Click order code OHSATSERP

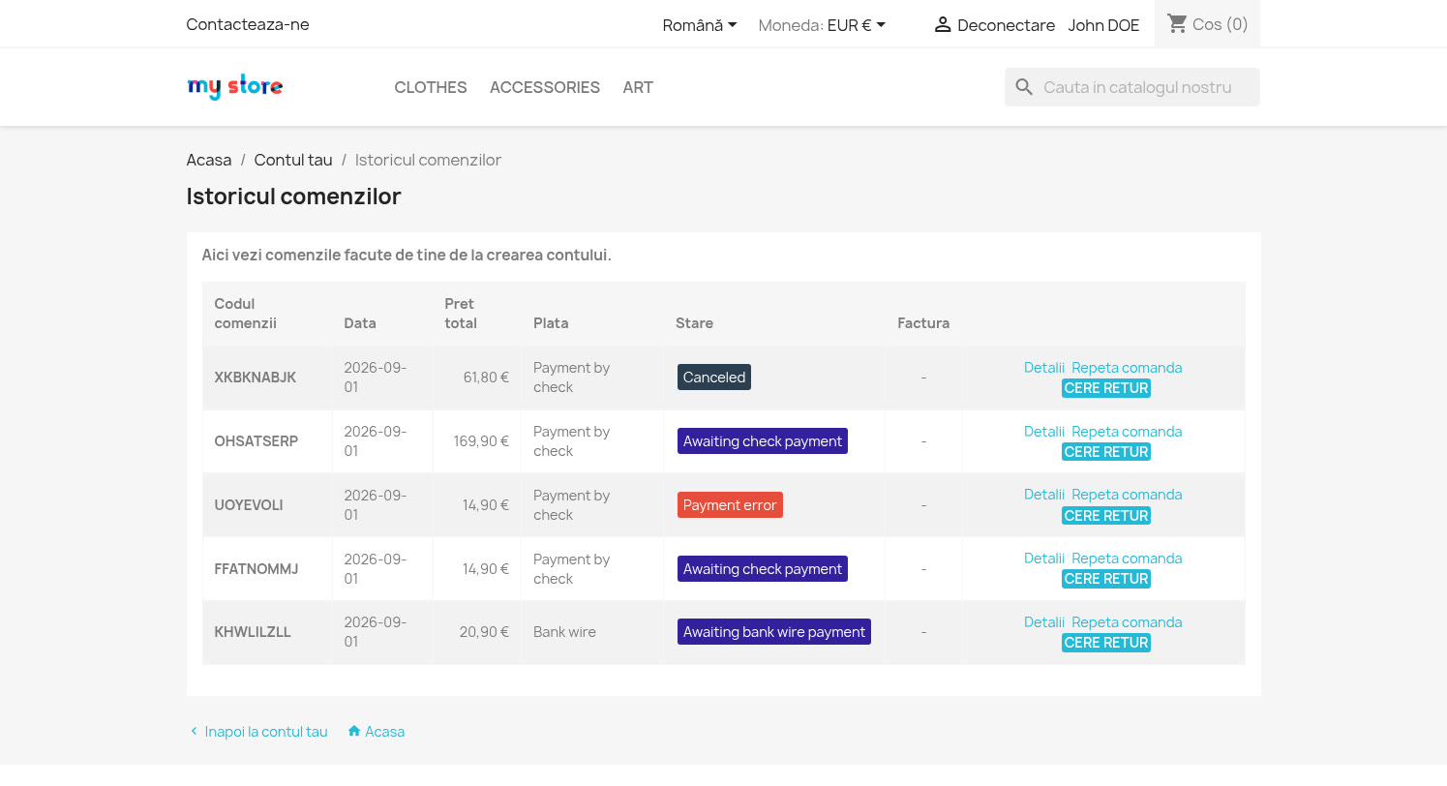tap(256, 441)
